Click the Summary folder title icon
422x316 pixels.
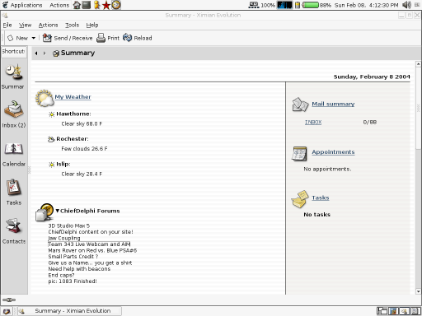point(56,53)
